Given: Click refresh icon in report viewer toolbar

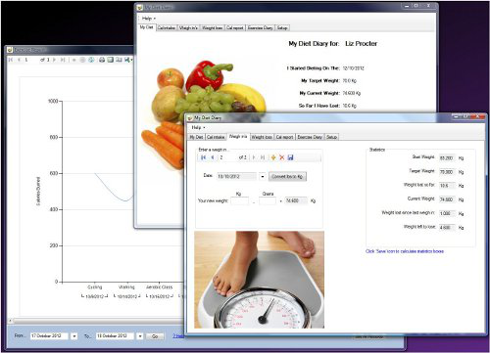Looking at the screenshot, I should pos(91,60).
